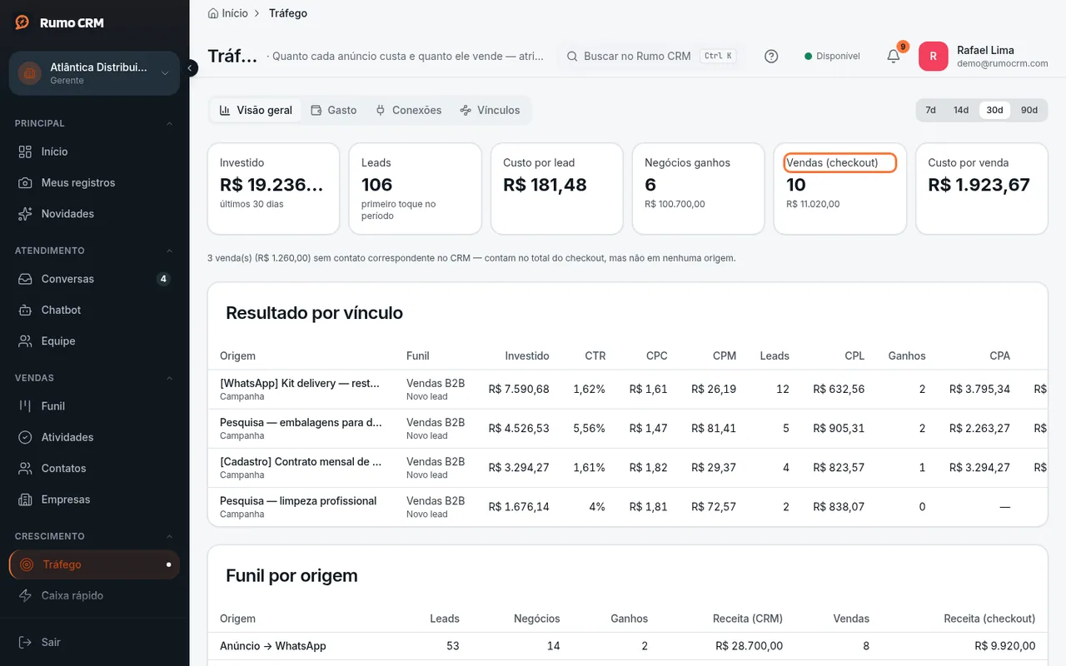
Task: Switch to the Gasto tab
Action: click(x=333, y=110)
